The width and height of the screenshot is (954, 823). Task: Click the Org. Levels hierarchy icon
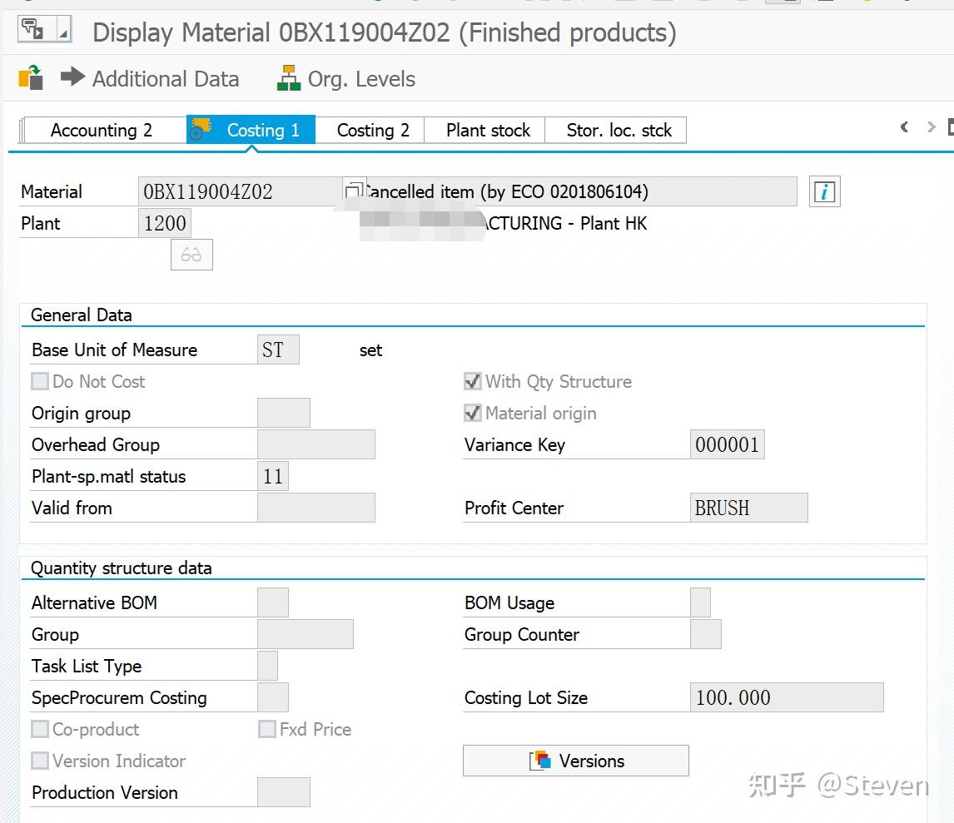pos(288,78)
